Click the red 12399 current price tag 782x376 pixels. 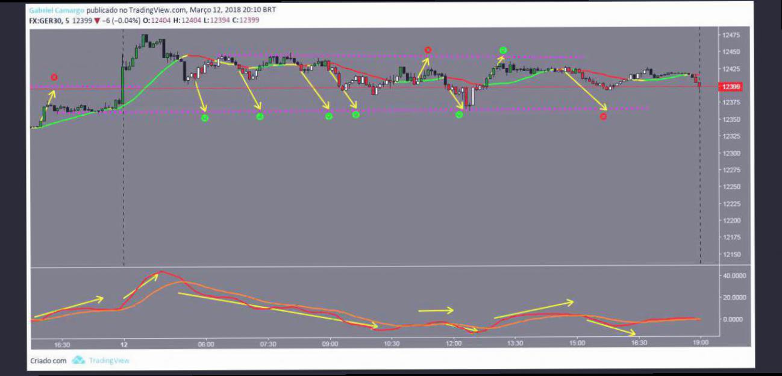coord(731,87)
